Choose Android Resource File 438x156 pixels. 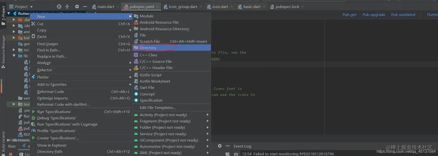coord(172,22)
